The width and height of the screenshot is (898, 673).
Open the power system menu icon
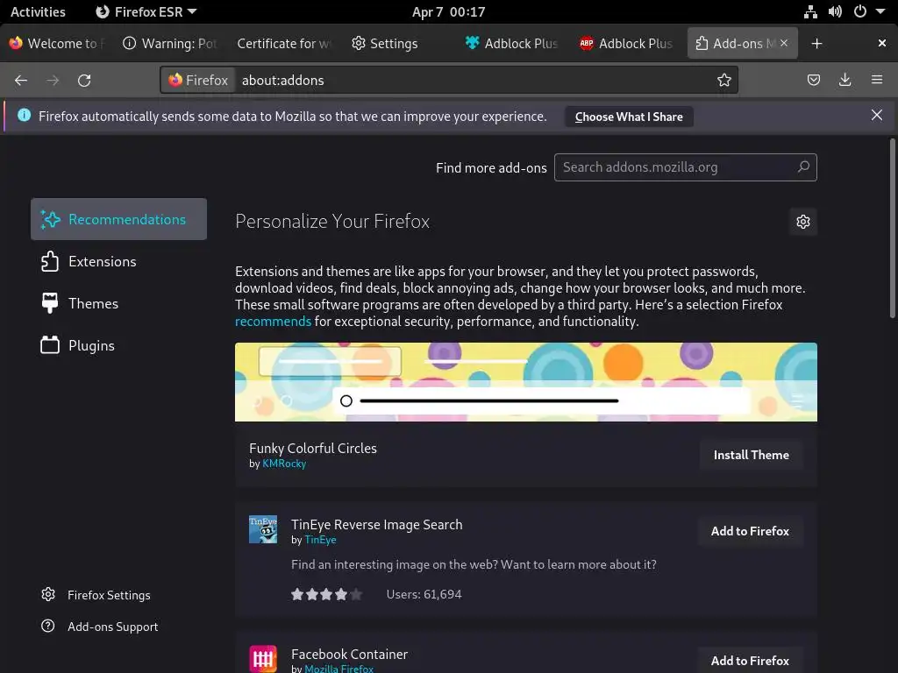(x=859, y=11)
